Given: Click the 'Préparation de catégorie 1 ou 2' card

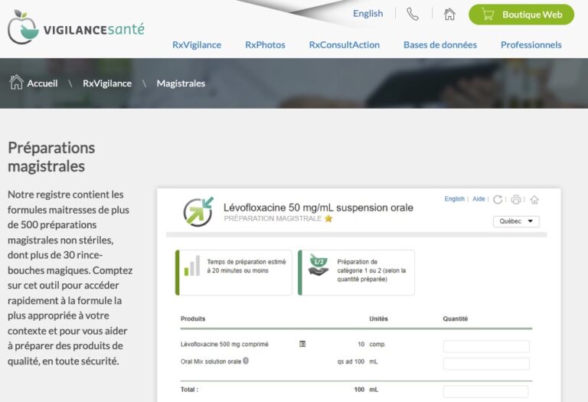Looking at the screenshot, I should [x=356, y=273].
